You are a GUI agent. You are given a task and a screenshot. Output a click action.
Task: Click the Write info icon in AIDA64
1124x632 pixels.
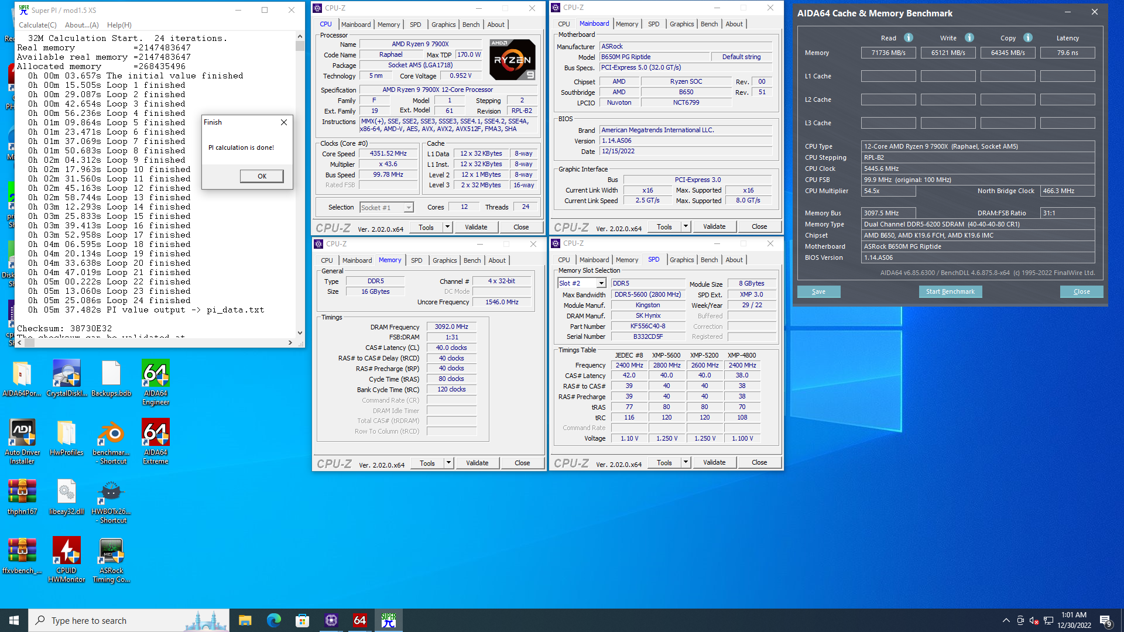969,37
